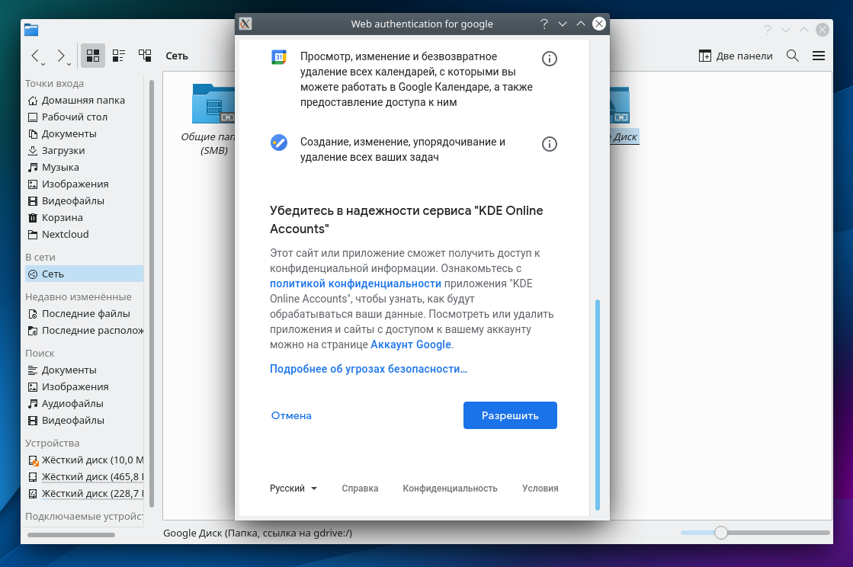Image resolution: width=853 pixels, height=567 pixels.
Task: Open Nextcloud place in sidebar
Action: click(85, 234)
